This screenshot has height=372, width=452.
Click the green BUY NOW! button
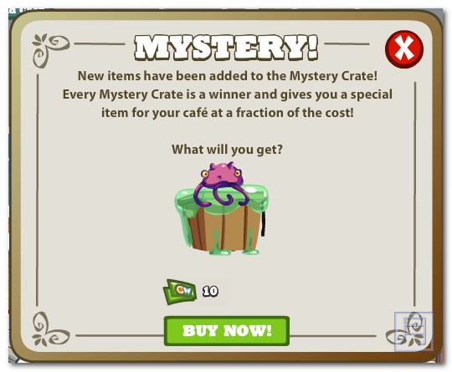227,330
